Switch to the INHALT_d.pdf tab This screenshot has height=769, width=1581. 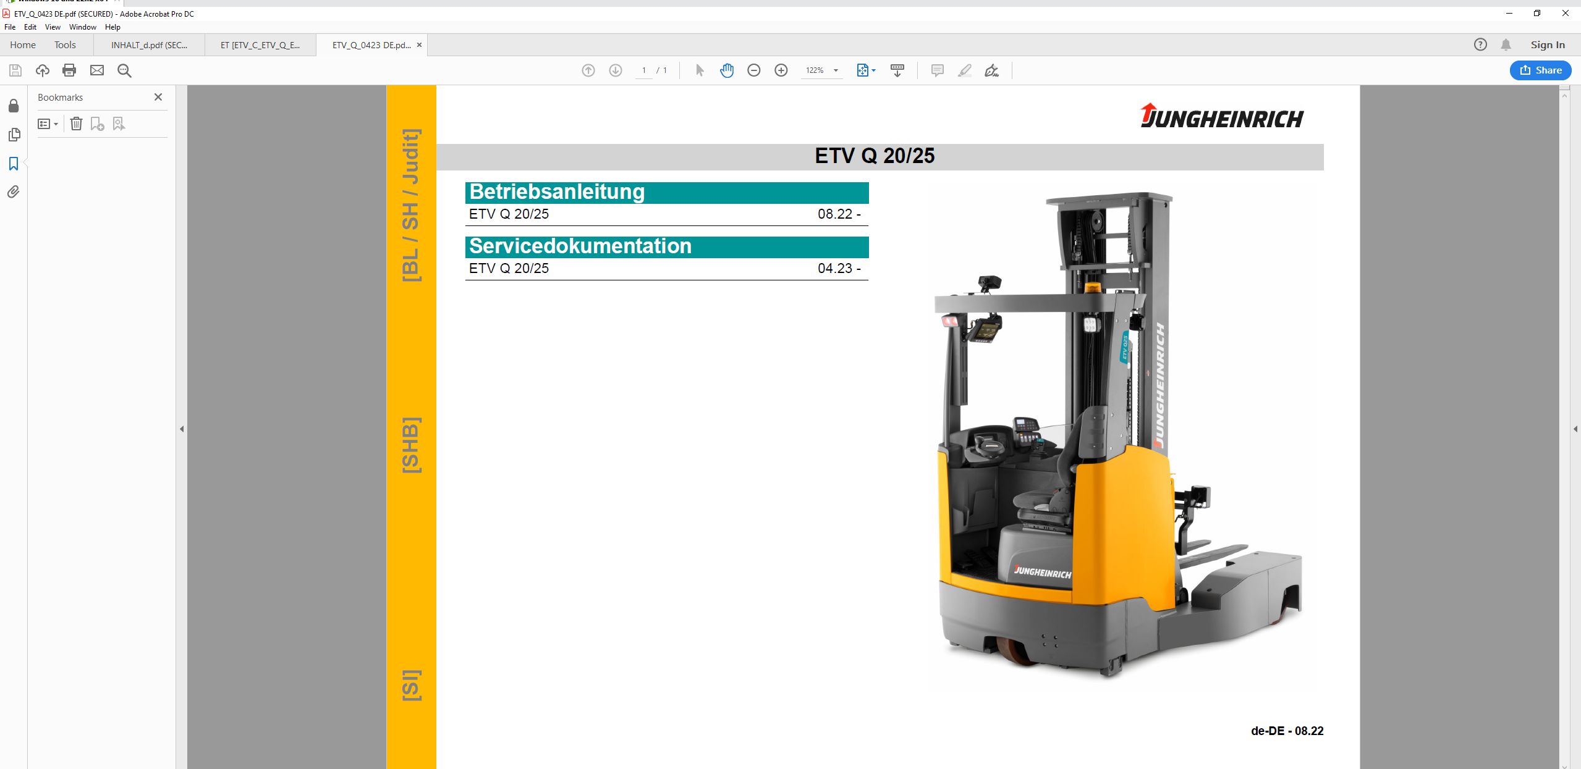[149, 45]
